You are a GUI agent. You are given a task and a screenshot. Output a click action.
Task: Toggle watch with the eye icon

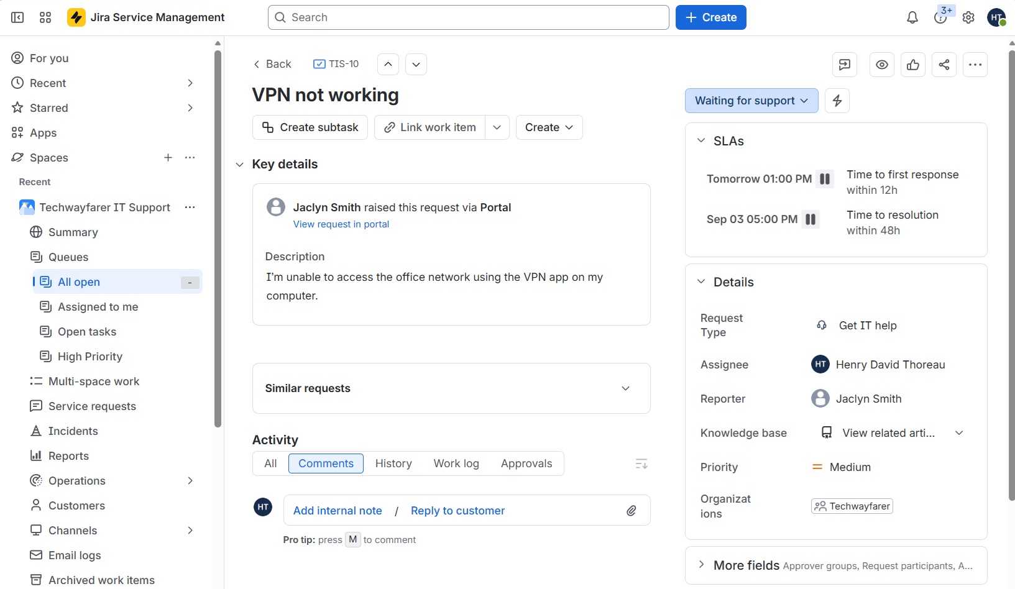(x=882, y=65)
